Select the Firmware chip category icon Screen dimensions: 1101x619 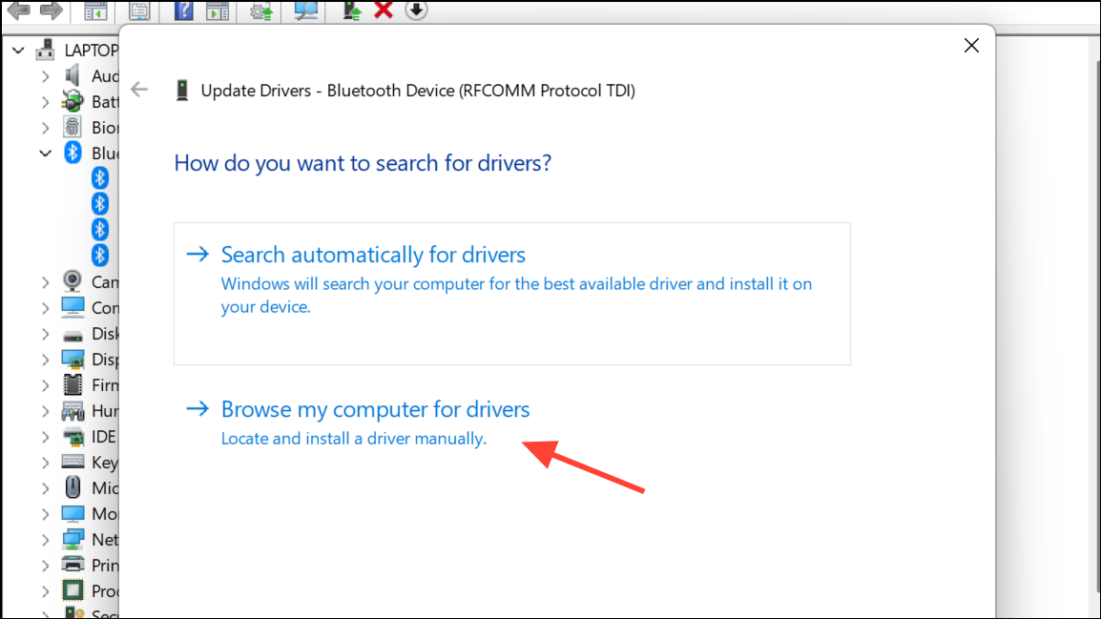tap(73, 384)
